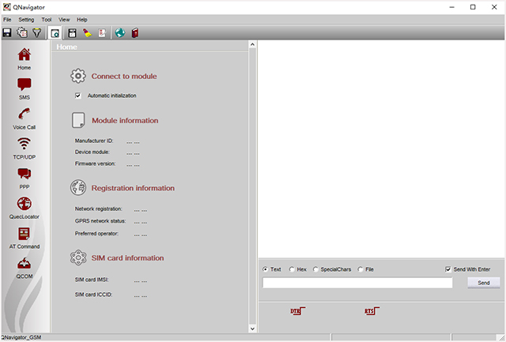Open the TCP/UDP sidebar section
The image size is (506, 342).
click(25, 148)
